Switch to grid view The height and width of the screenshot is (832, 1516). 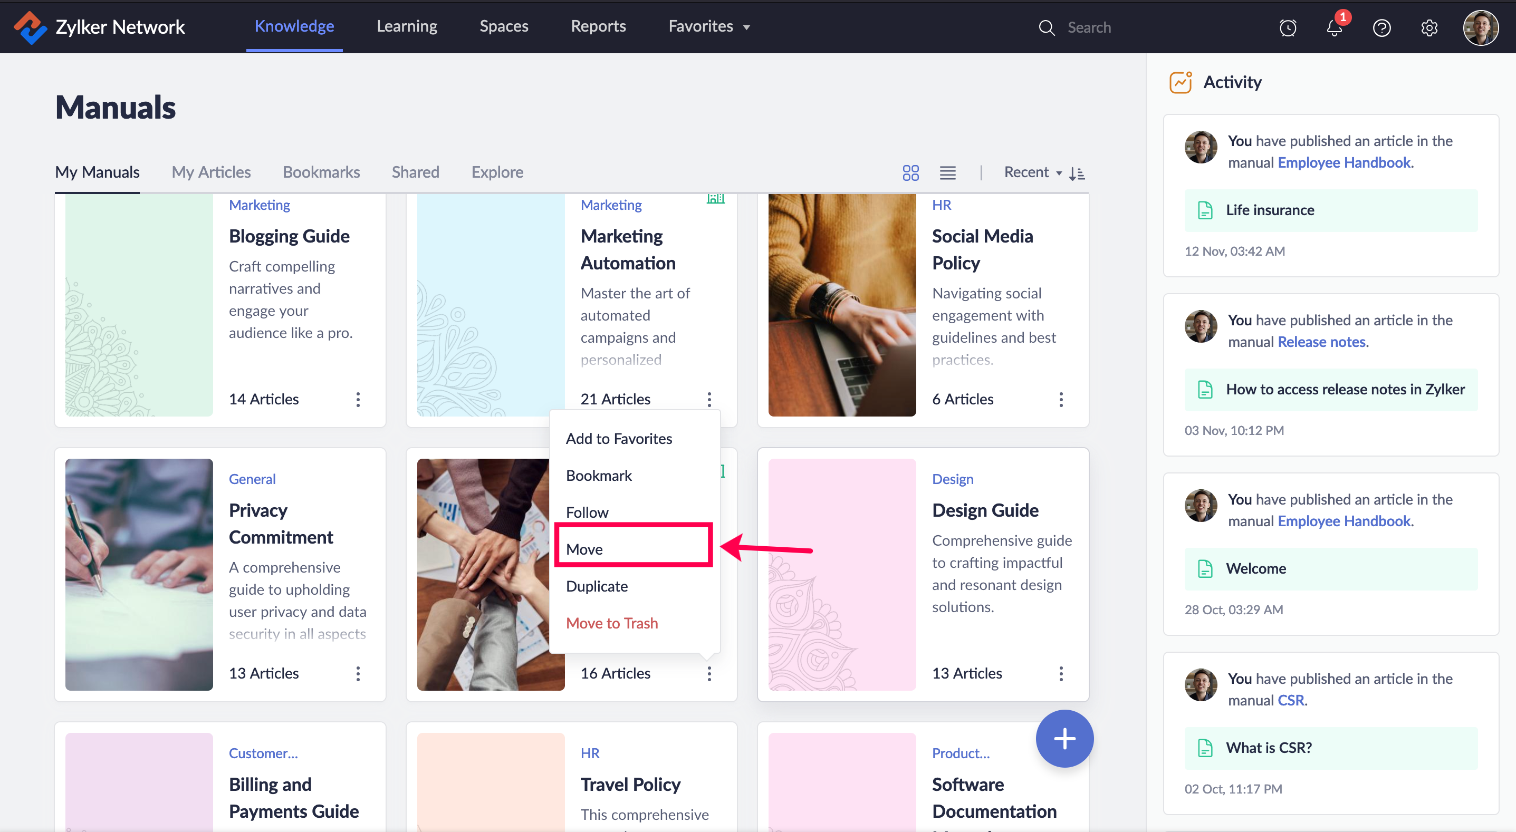point(910,172)
